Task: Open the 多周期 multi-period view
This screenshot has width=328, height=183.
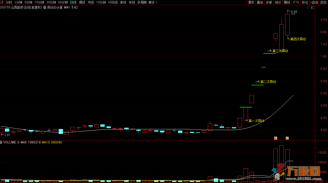Action: point(142,2)
